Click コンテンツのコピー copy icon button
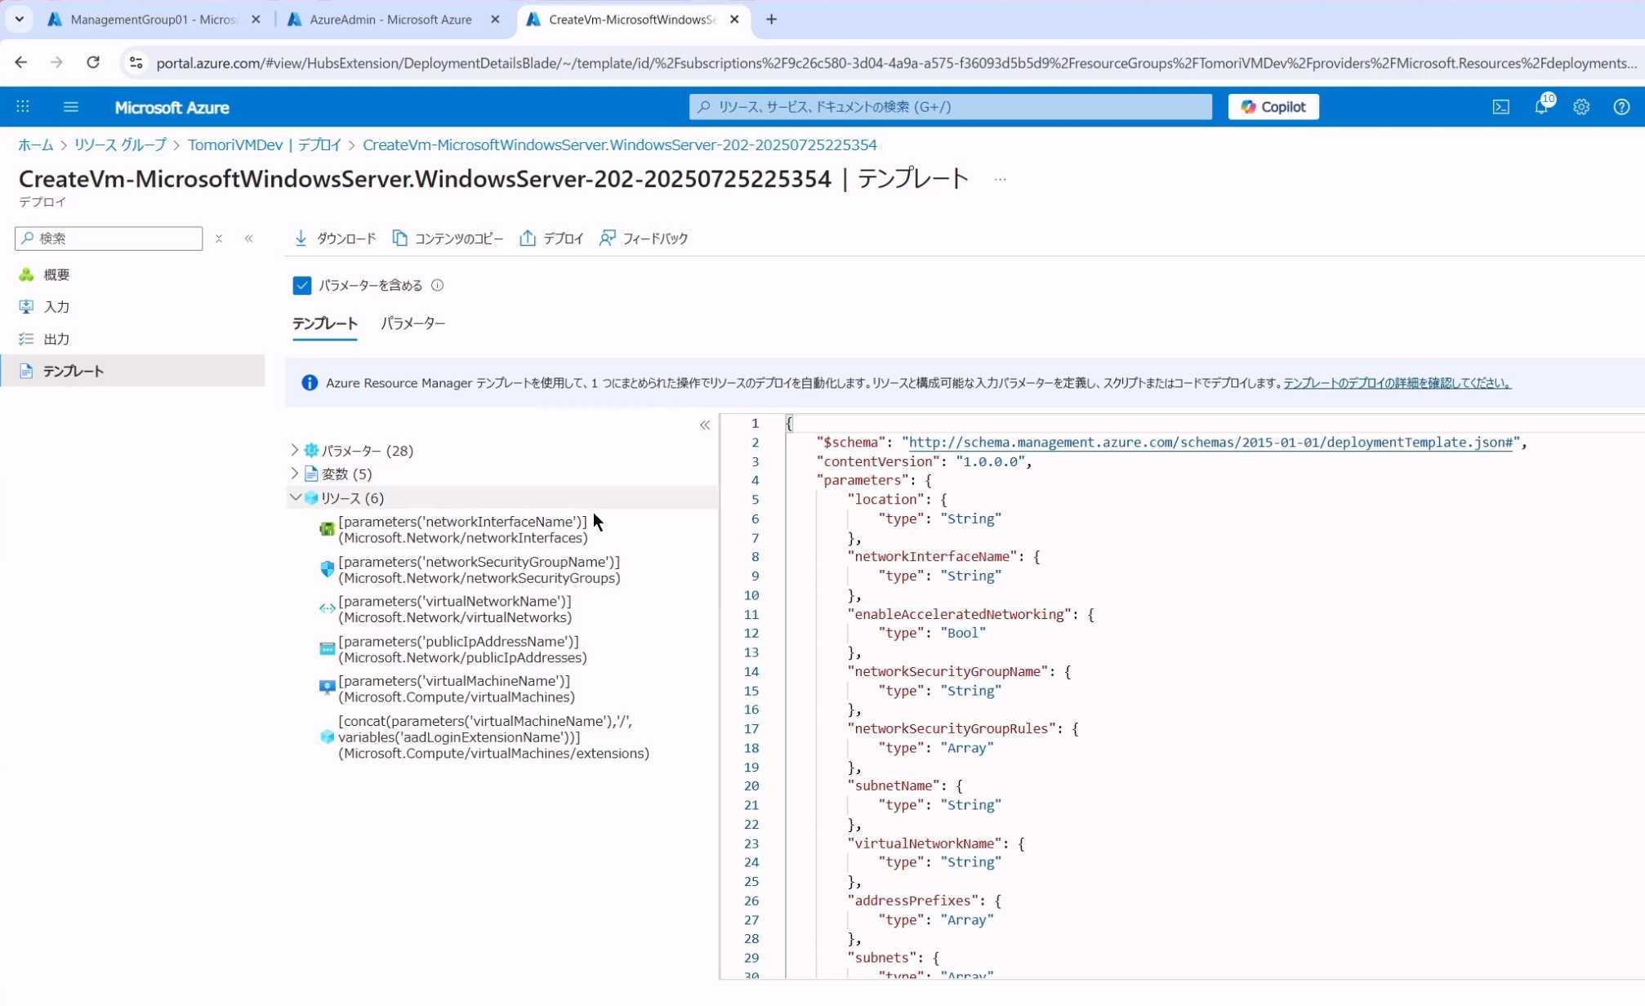Viewport: 1645px width, 1006px height. pyautogui.click(x=448, y=238)
